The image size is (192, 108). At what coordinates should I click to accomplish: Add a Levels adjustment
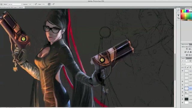pos(190,49)
